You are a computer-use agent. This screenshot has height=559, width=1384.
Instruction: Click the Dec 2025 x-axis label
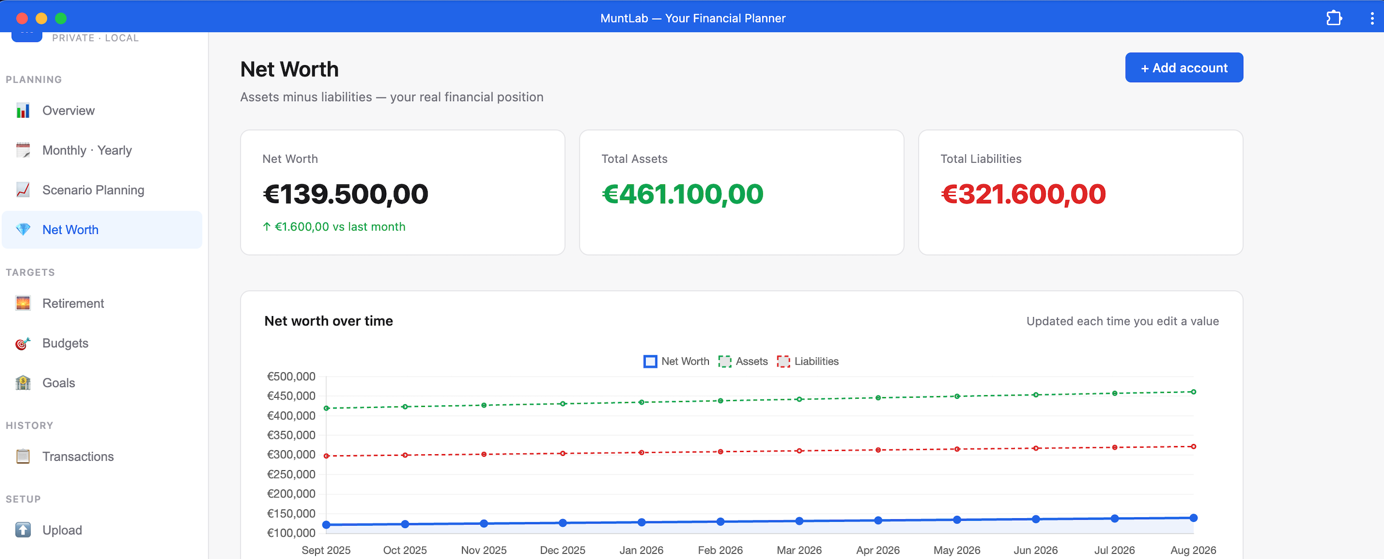(x=563, y=550)
